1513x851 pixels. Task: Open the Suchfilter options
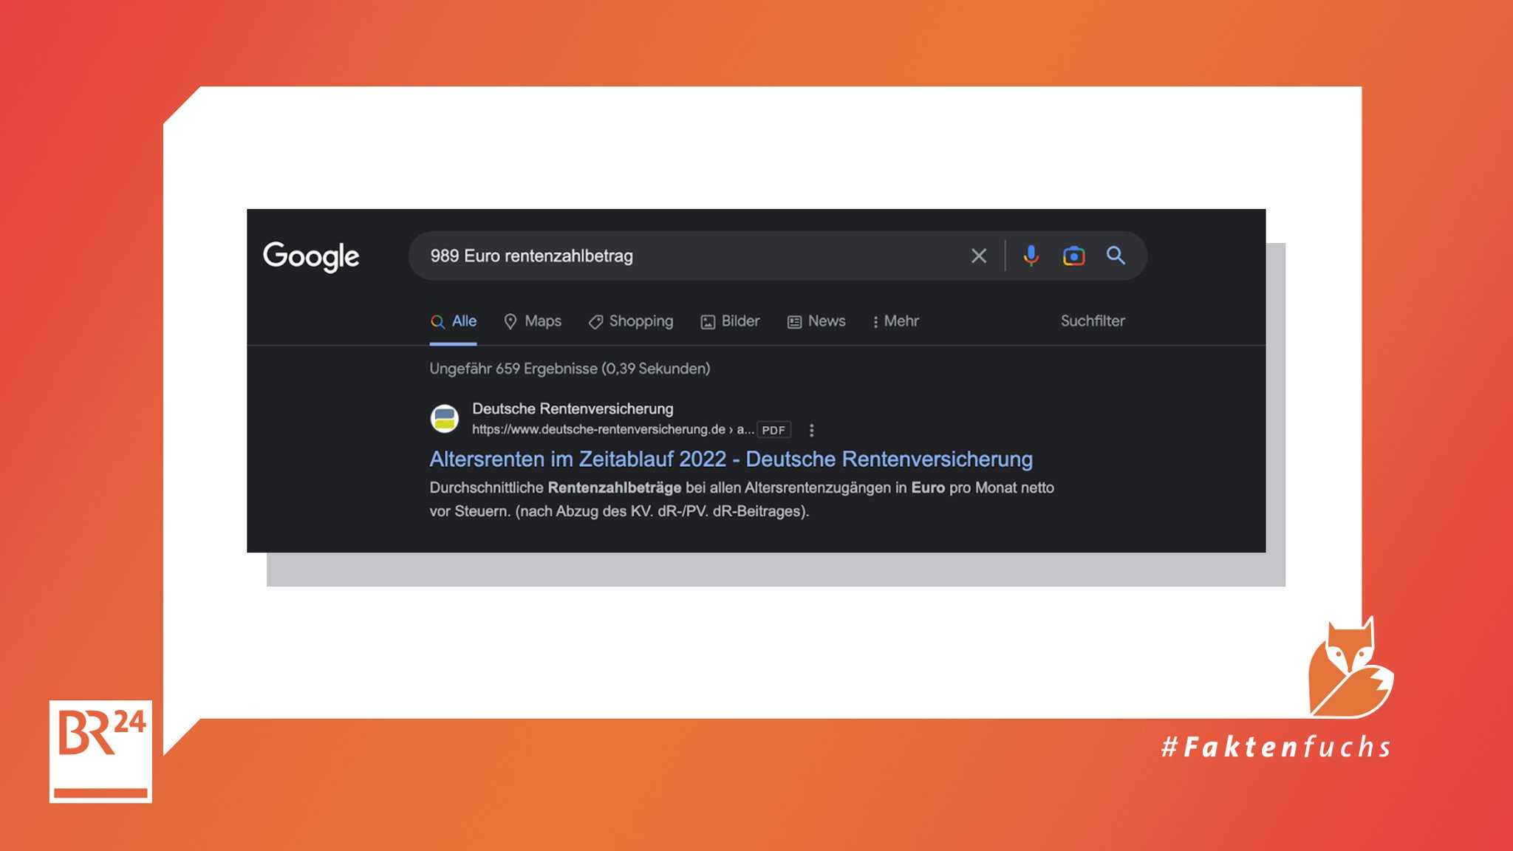tap(1093, 321)
